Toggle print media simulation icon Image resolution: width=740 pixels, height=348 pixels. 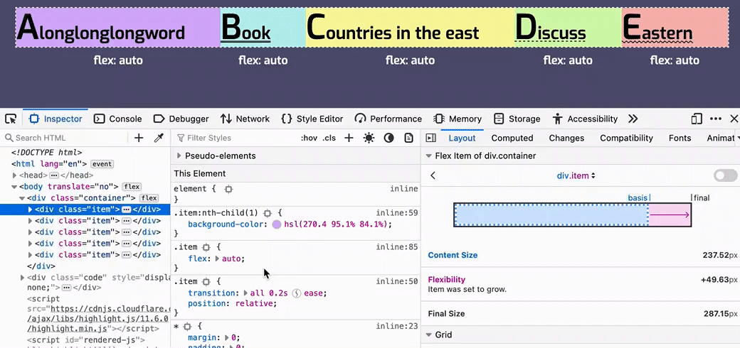pyautogui.click(x=408, y=138)
